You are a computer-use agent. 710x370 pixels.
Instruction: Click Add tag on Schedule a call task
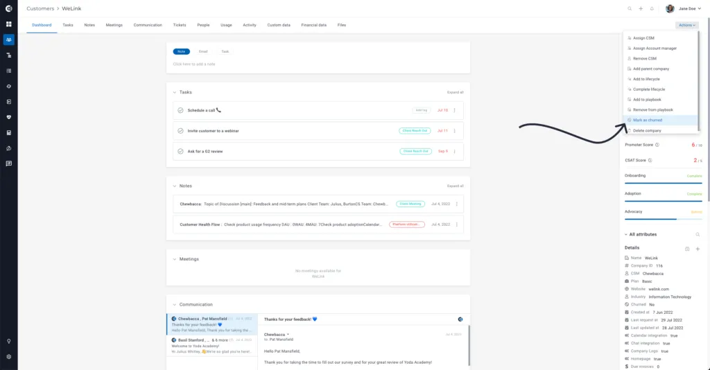pos(421,110)
